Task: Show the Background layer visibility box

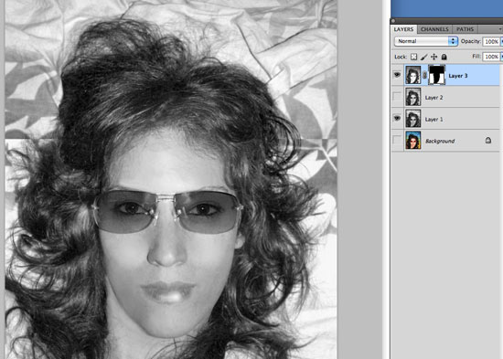Action: (397, 140)
